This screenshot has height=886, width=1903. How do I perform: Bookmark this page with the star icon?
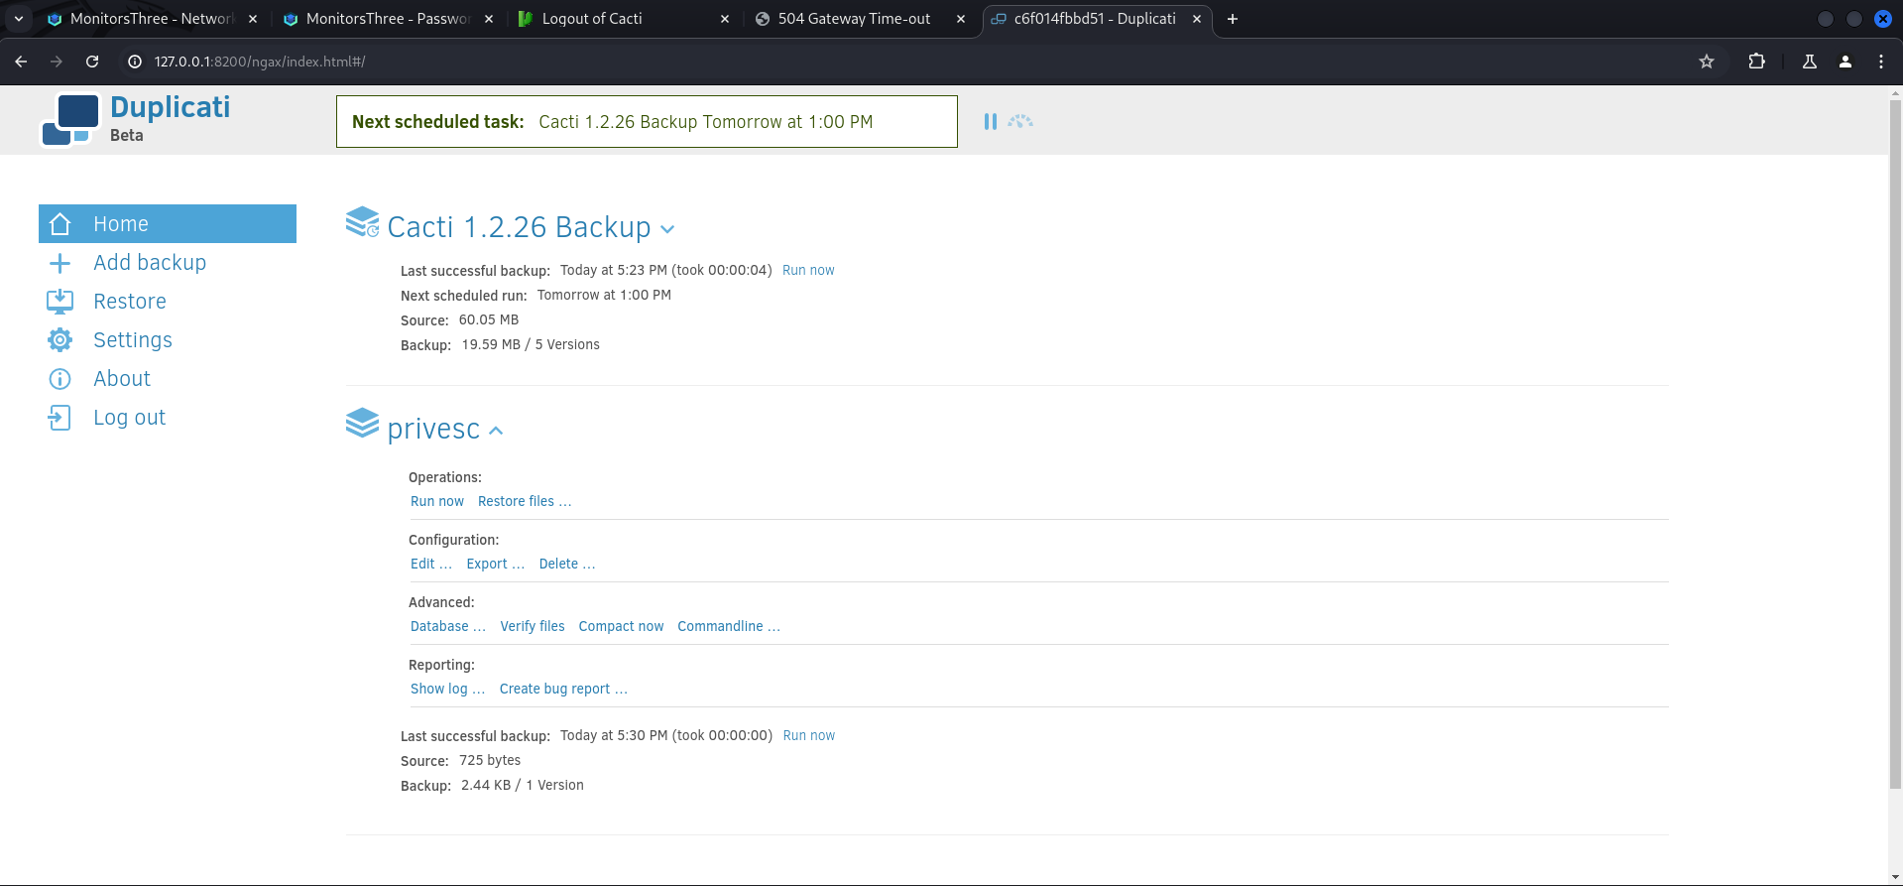coord(1707,62)
